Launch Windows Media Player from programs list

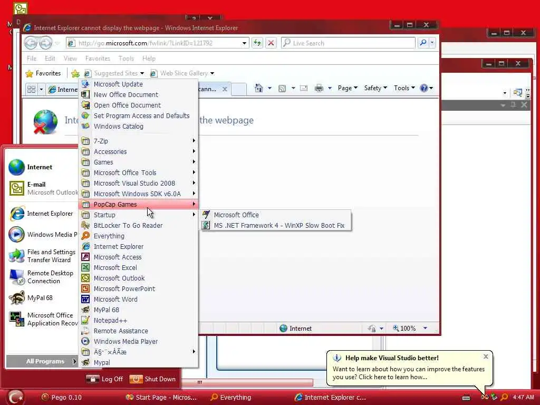tap(138, 342)
